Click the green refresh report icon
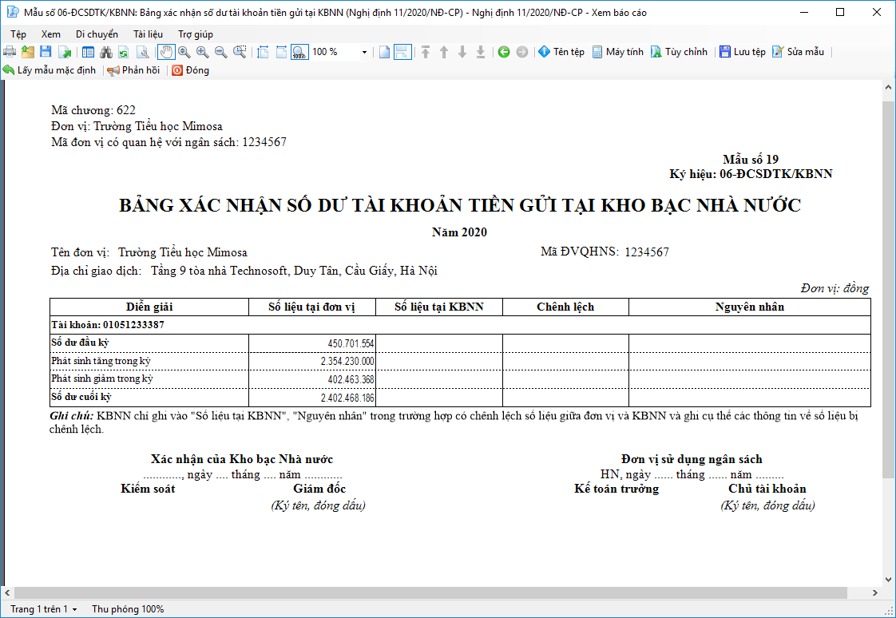 [124, 52]
